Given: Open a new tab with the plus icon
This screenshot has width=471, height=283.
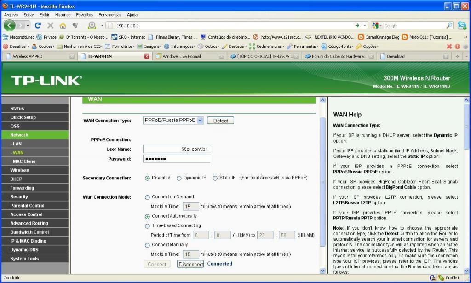Looking at the screenshot, I should click(457, 56).
